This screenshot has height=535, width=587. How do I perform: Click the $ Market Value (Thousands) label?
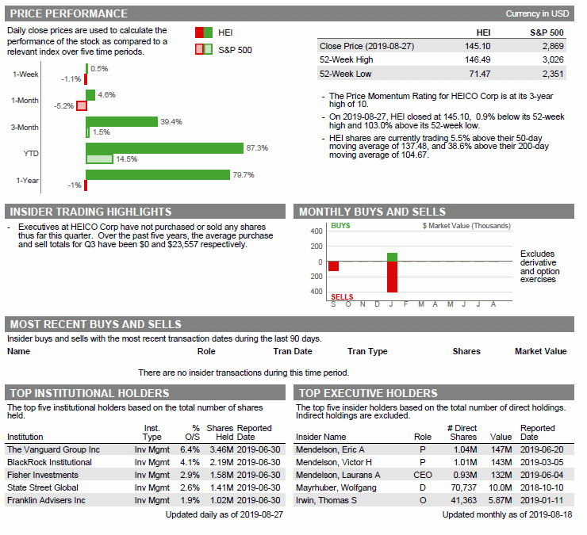[466, 226]
